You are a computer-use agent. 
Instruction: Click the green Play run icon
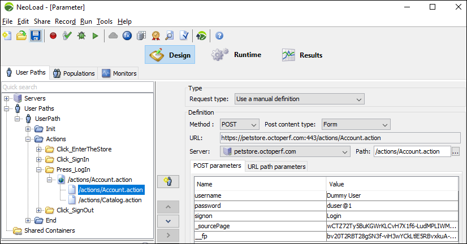pos(96,36)
